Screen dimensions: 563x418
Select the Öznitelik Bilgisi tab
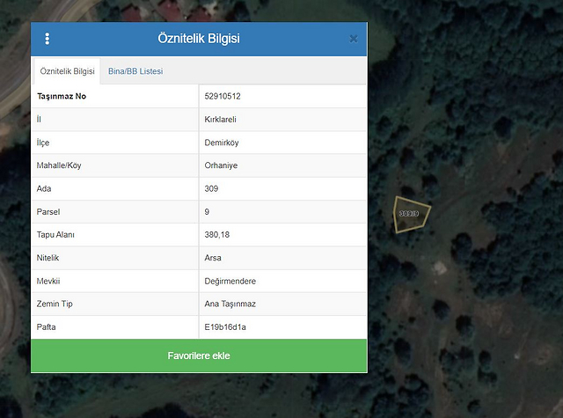[68, 70]
